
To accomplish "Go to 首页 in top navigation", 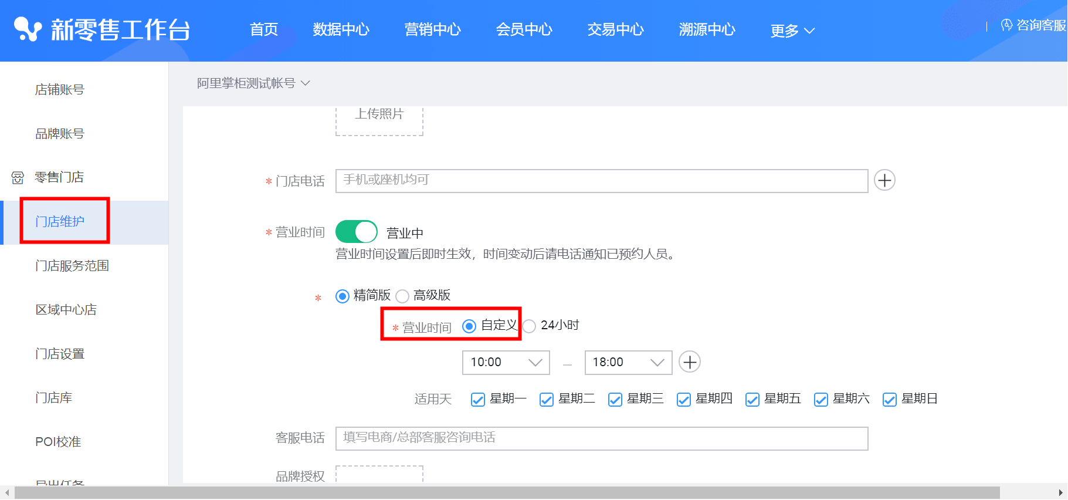I will tap(264, 29).
